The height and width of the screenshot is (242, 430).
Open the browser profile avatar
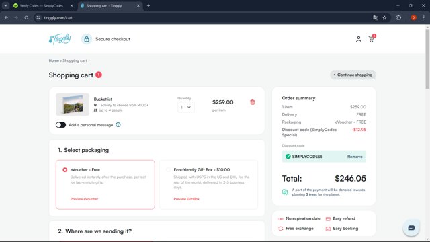click(413, 18)
